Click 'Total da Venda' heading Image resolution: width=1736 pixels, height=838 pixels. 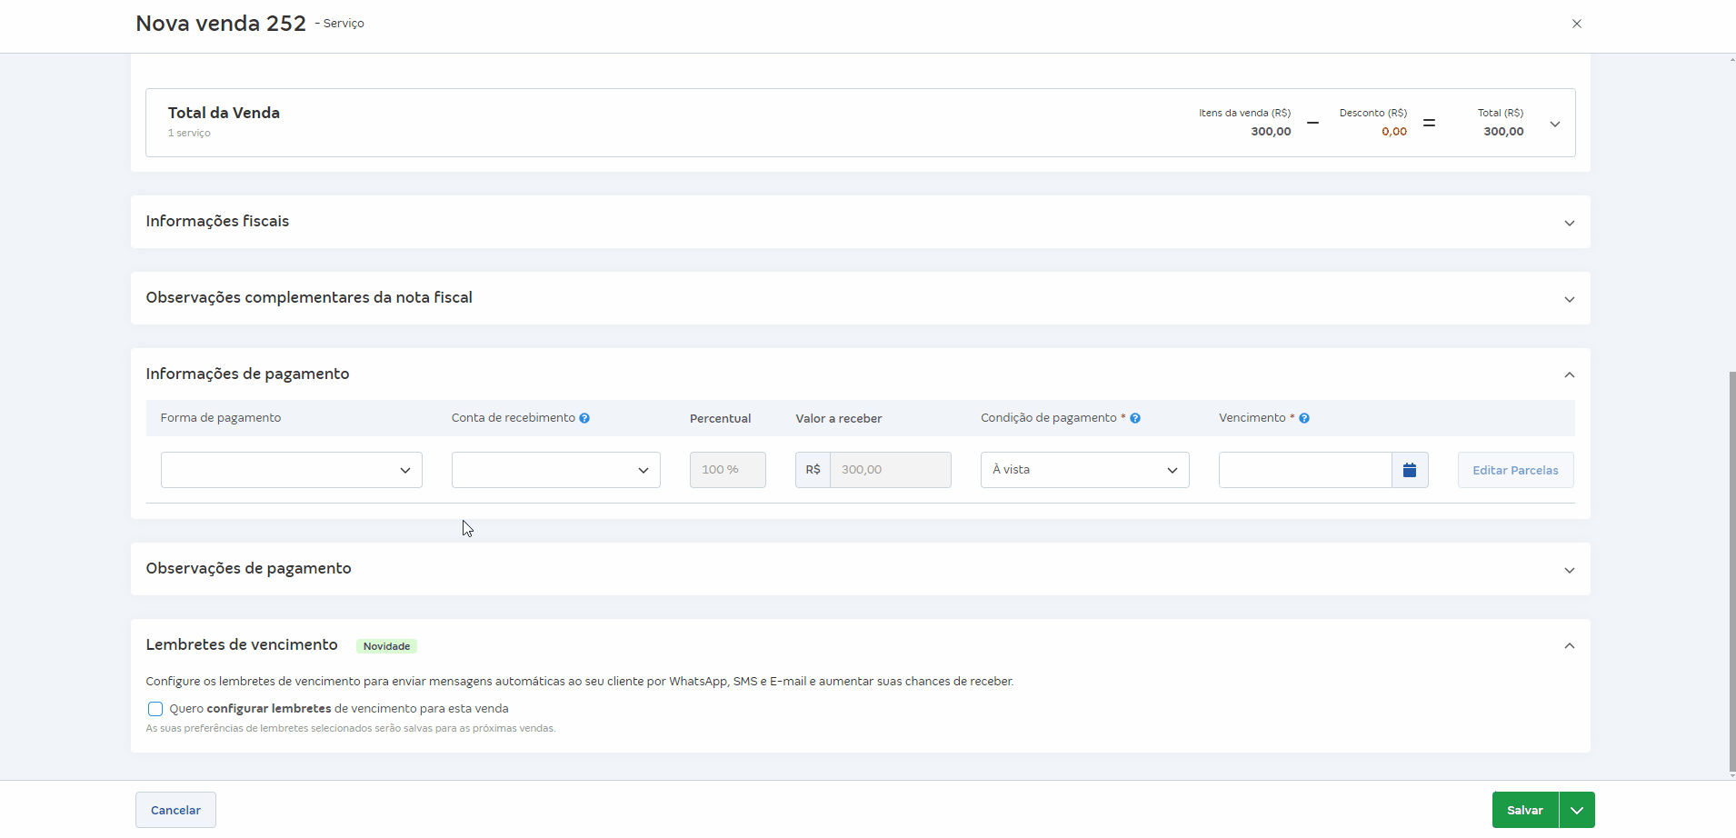click(224, 113)
